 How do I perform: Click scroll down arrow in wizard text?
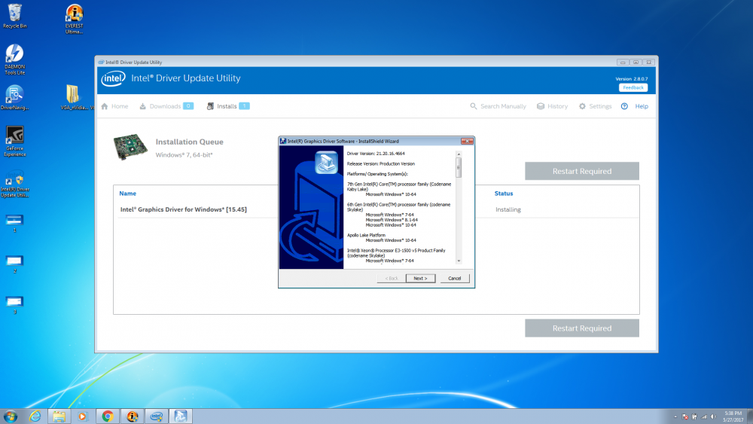click(459, 261)
